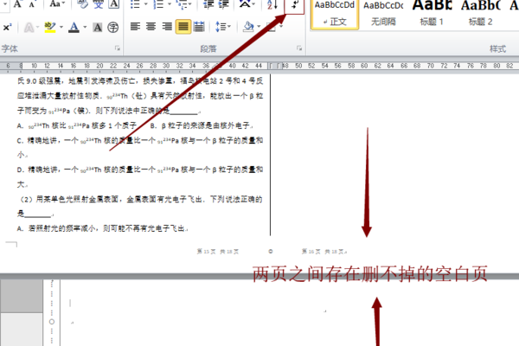Open the Text Effects dropdown arrow
519x346 pixels.
point(38,27)
